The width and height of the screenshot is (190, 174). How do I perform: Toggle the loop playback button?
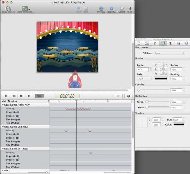(x=40, y=96)
